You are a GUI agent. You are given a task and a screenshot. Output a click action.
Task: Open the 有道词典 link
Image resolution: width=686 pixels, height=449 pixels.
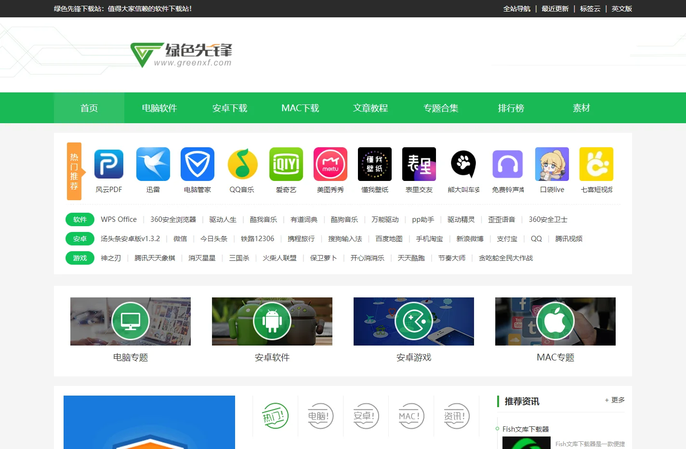(304, 219)
